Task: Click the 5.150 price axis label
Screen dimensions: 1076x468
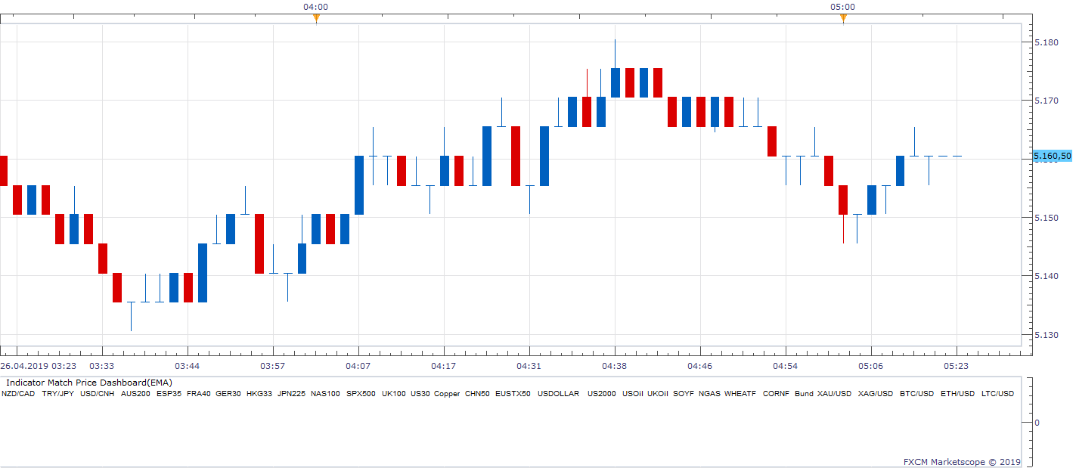Action: pos(1046,217)
